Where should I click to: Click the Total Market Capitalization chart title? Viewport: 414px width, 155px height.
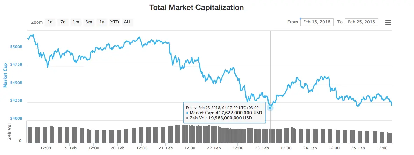197,7
